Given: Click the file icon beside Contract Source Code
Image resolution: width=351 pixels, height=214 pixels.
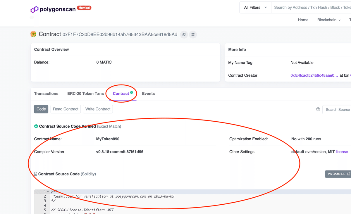Looking at the screenshot, I should point(36,174).
